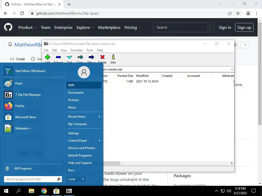The height and width of the screenshot is (196, 262).
Task: Open Chrome three-dot menu
Action: [256, 13]
